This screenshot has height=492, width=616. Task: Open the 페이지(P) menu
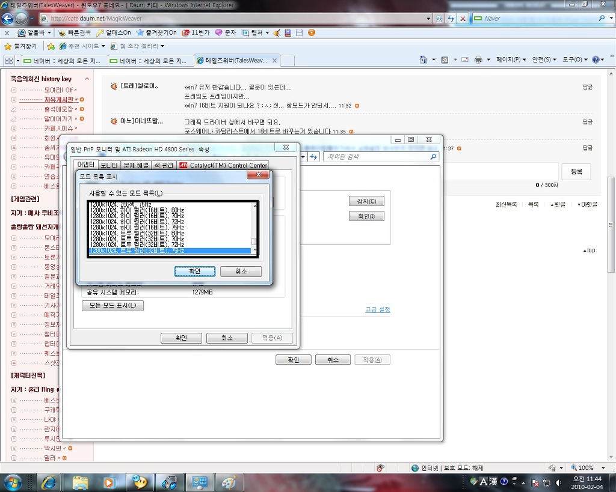pos(511,59)
